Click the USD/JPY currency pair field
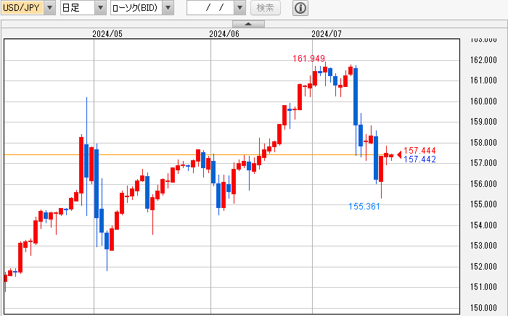Image resolution: width=508 pixels, height=316 pixels. click(22, 8)
